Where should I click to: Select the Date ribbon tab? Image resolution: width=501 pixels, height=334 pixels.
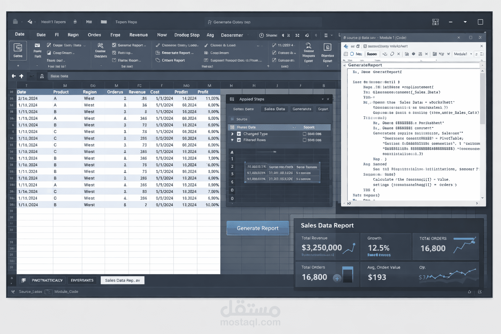[19, 34]
